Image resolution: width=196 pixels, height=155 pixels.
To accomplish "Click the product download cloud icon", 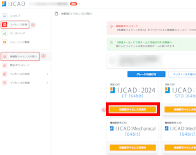I will tap(5, 65).
